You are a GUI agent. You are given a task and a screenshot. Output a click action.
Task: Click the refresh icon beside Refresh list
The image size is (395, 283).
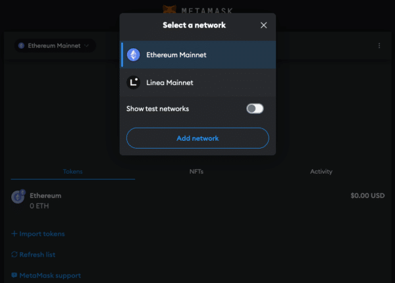click(14, 255)
